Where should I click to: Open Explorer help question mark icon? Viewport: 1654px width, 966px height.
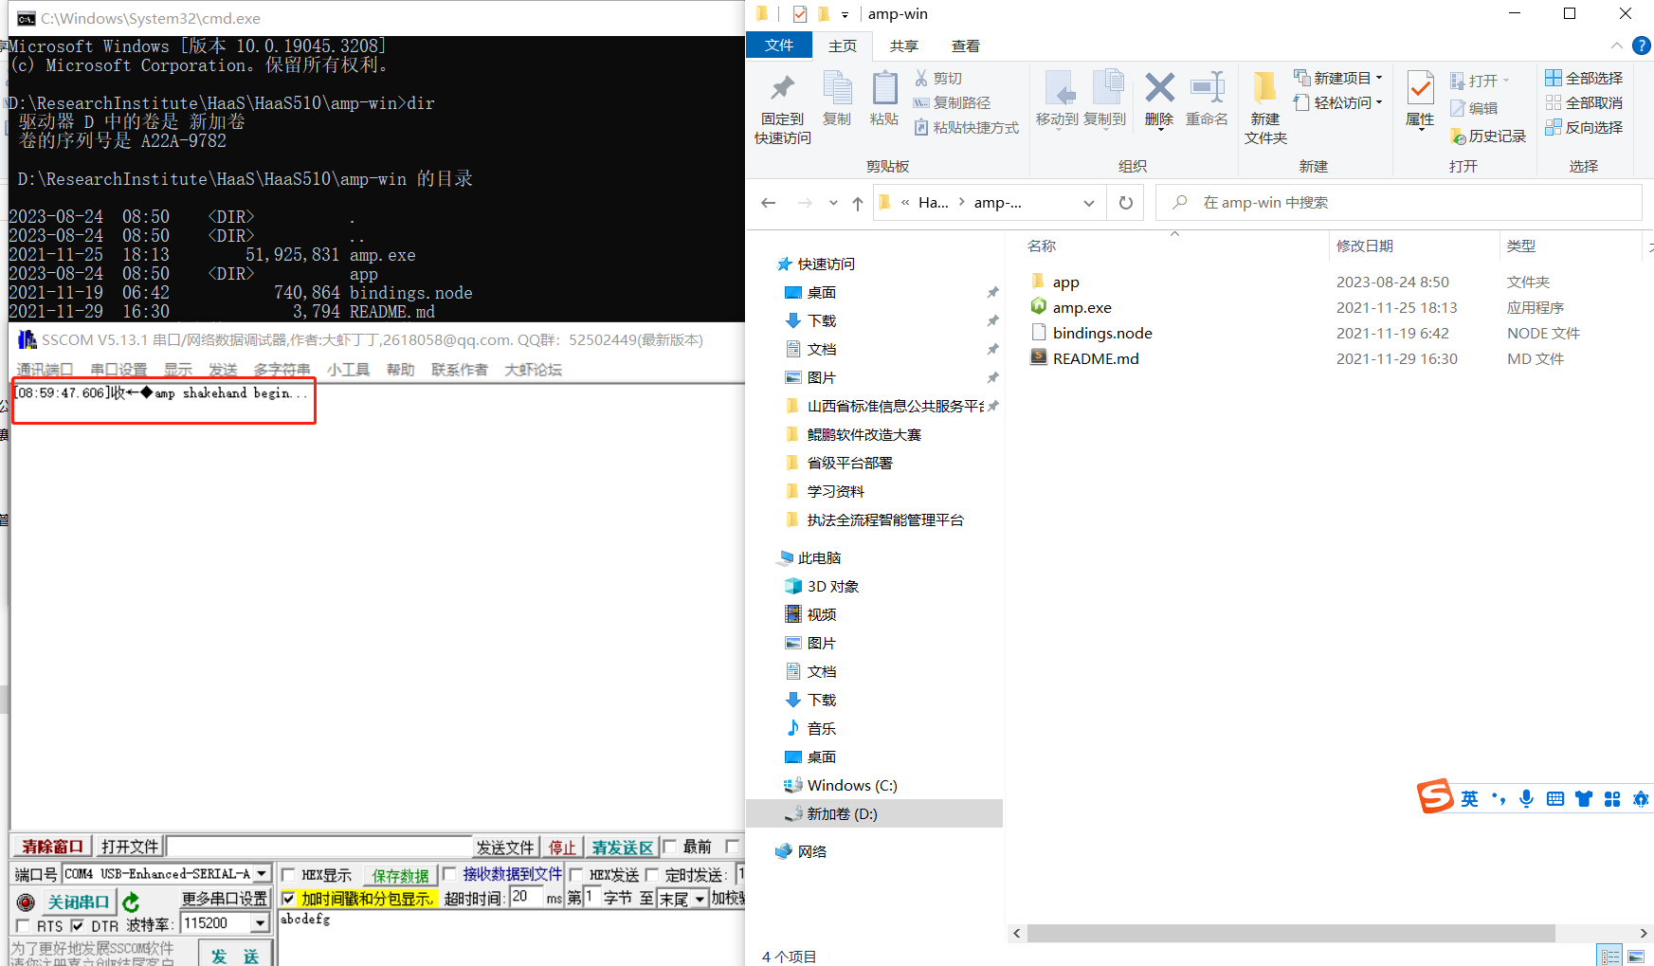pos(1641,46)
